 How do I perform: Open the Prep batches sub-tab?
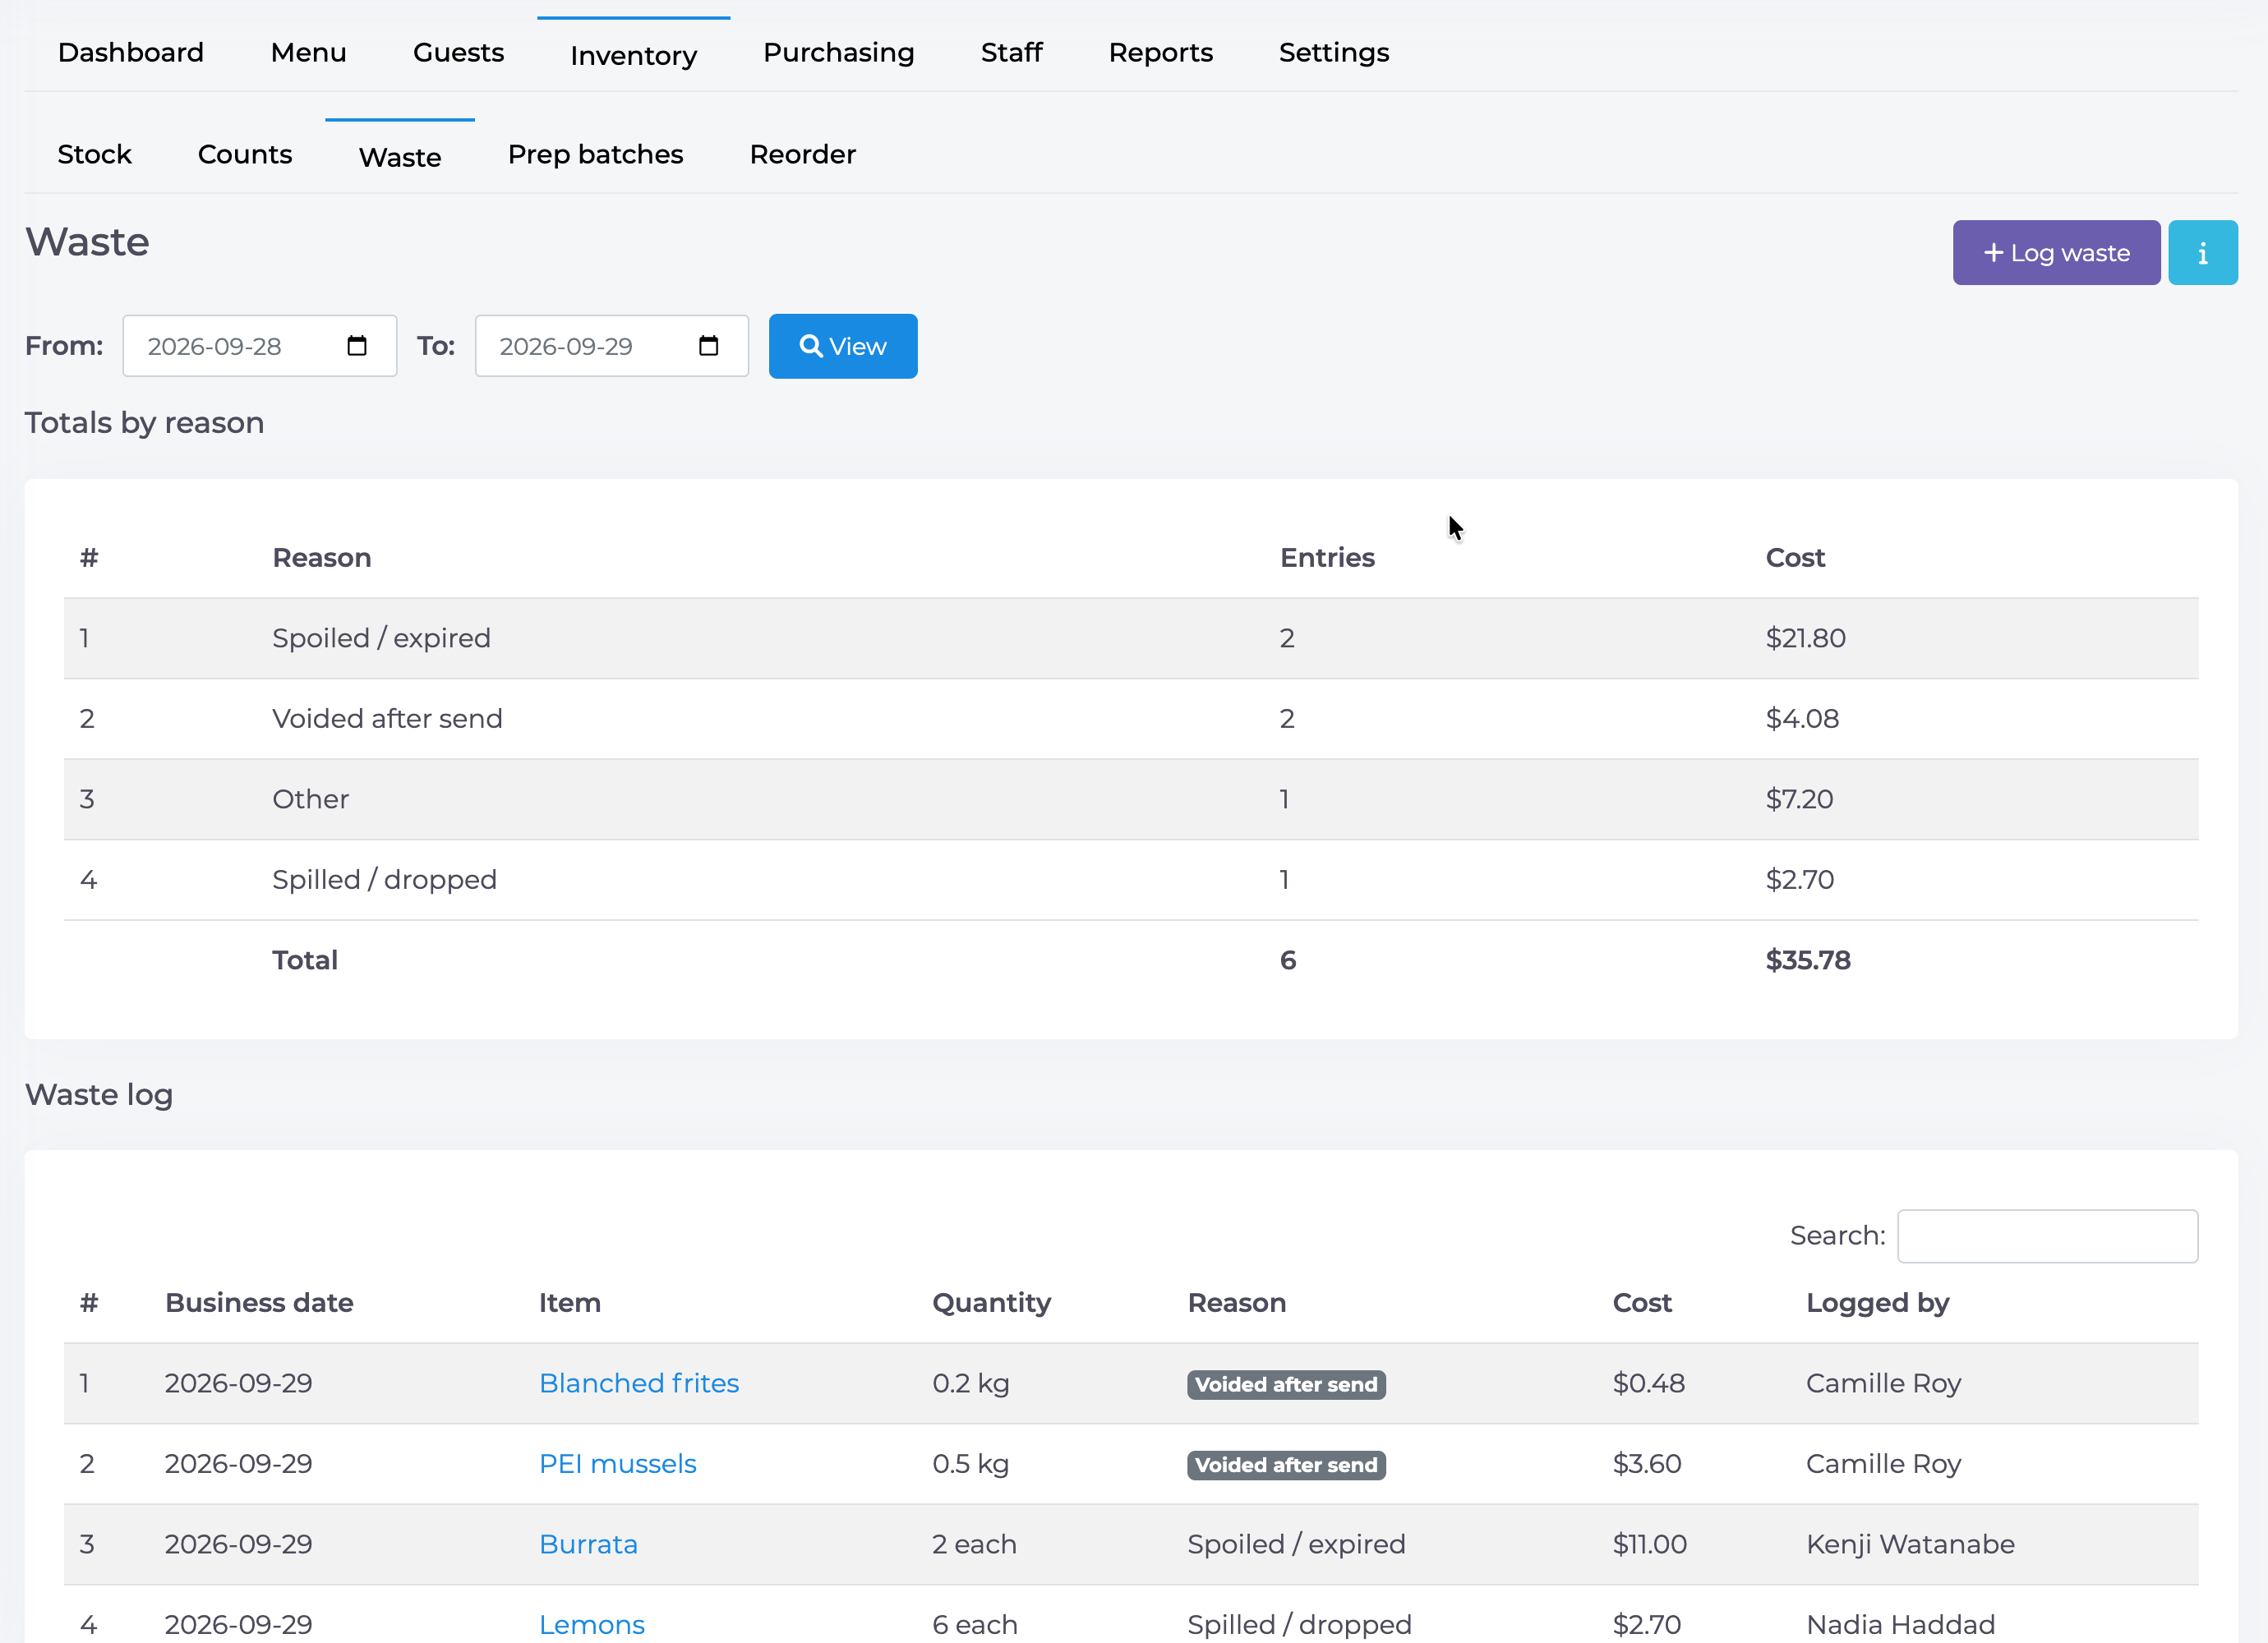coord(596,155)
